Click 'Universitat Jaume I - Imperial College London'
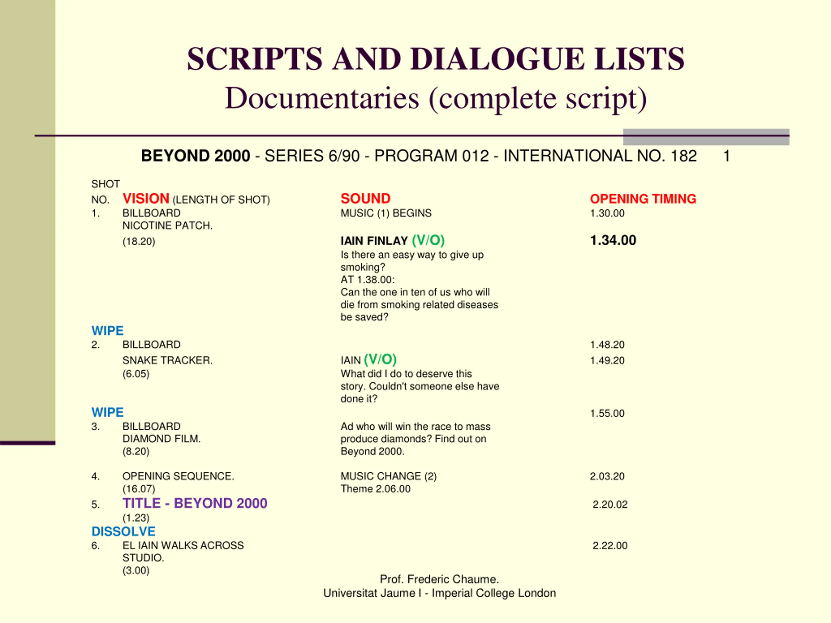The width and height of the screenshot is (831, 623). pyautogui.click(x=440, y=593)
